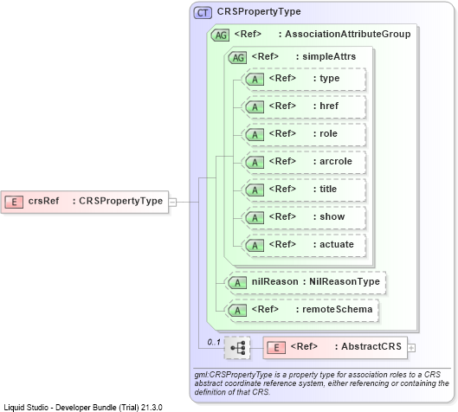Click the E icon of crsRef element

(x=14, y=202)
